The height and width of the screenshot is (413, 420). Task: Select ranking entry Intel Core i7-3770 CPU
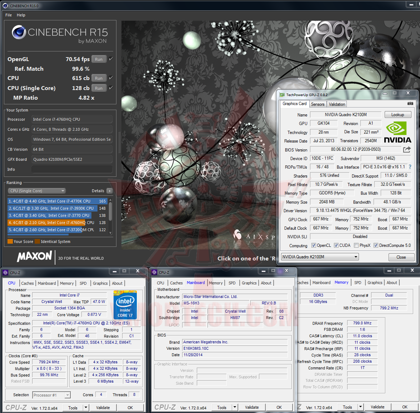pos(57,215)
